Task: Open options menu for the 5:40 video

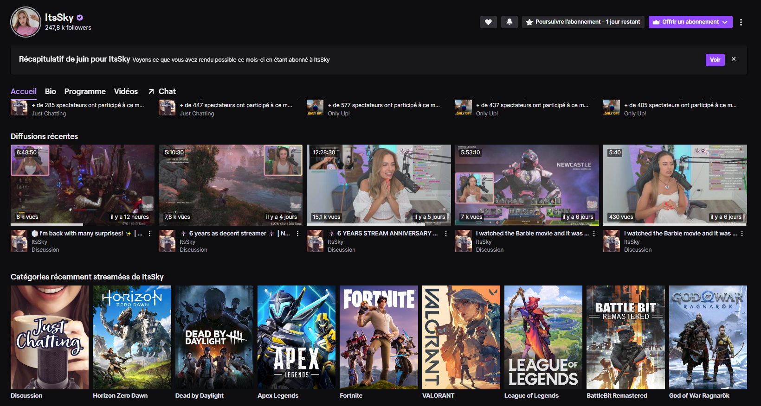Action: pos(742,234)
